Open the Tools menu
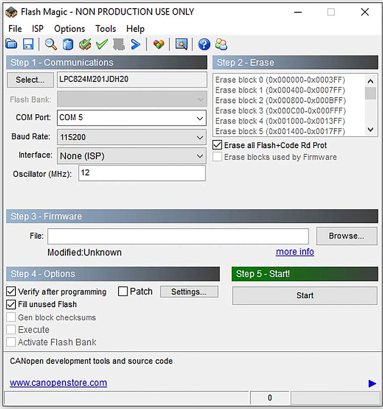This screenshot has width=383, height=409. tap(105, 29)
